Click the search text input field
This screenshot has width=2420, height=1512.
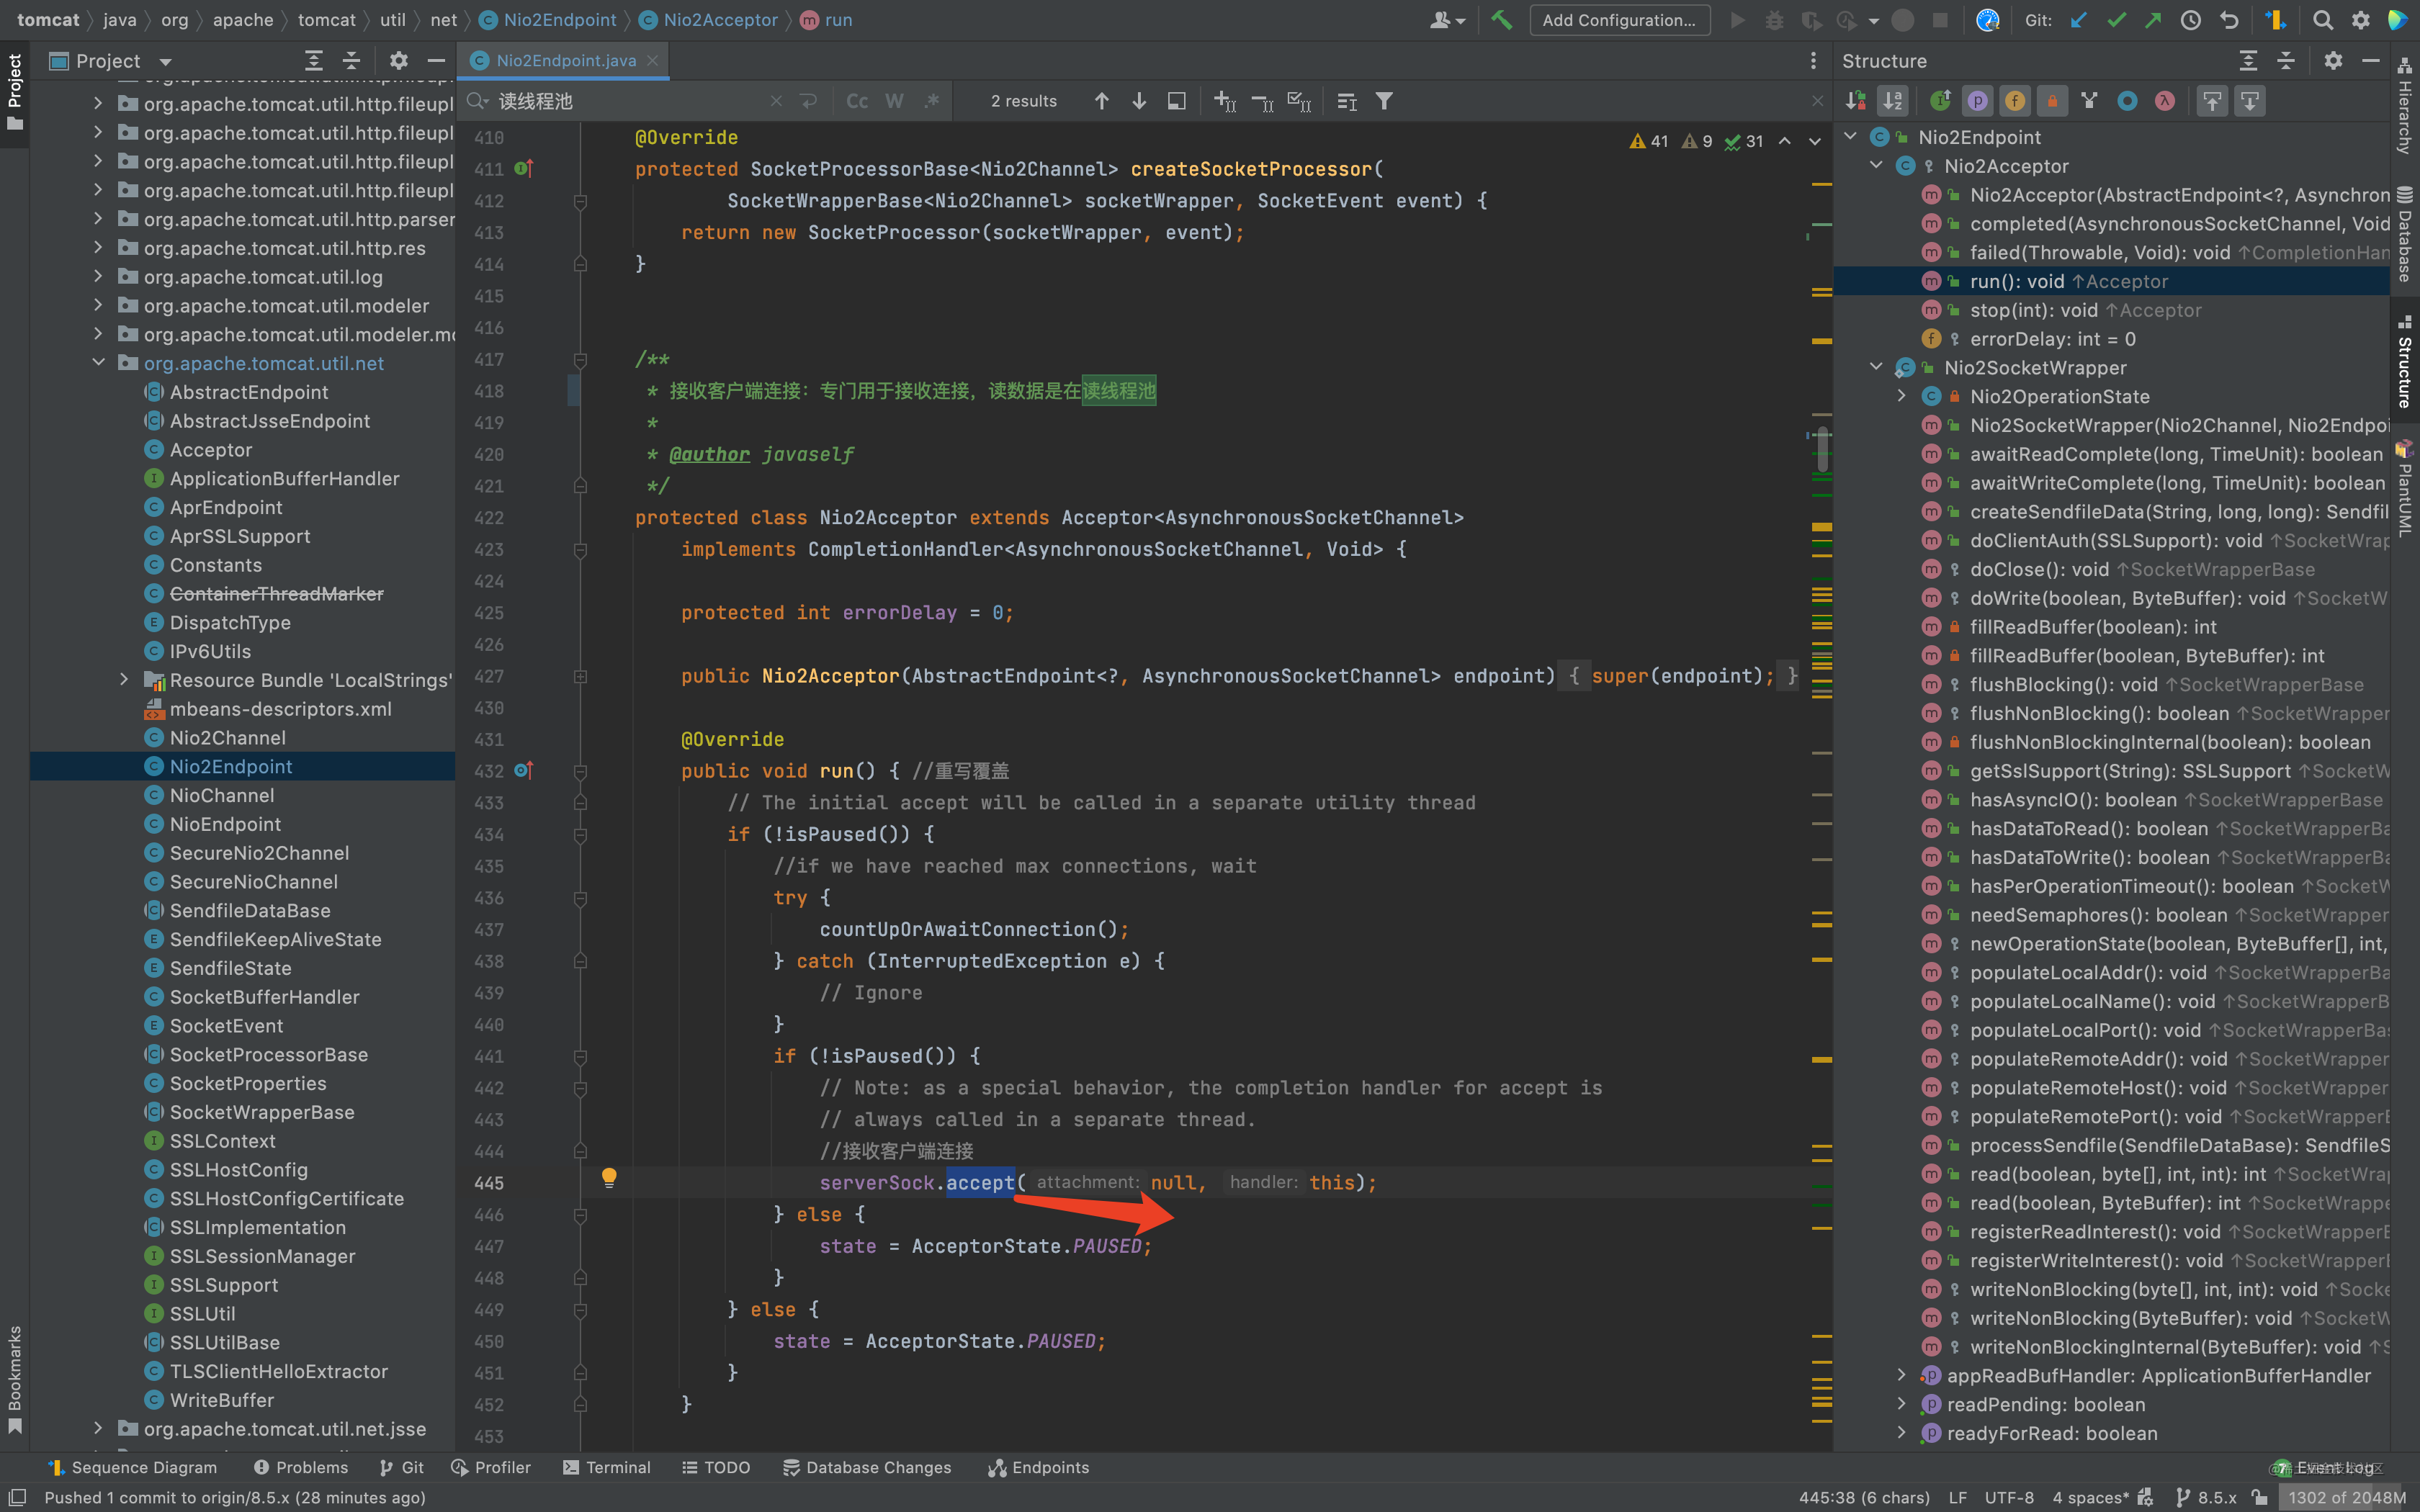pyautogui.click(x=630, y=101)
